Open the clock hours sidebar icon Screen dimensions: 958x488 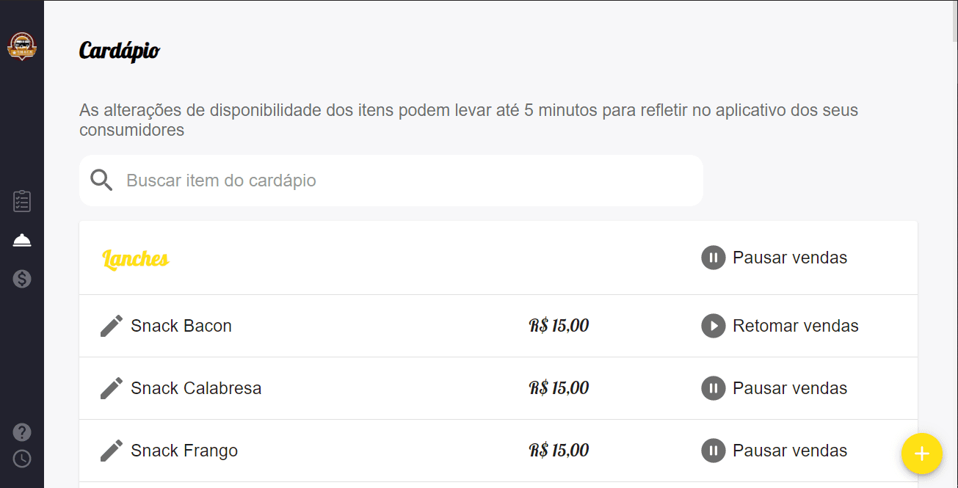(x=22, y=459)
